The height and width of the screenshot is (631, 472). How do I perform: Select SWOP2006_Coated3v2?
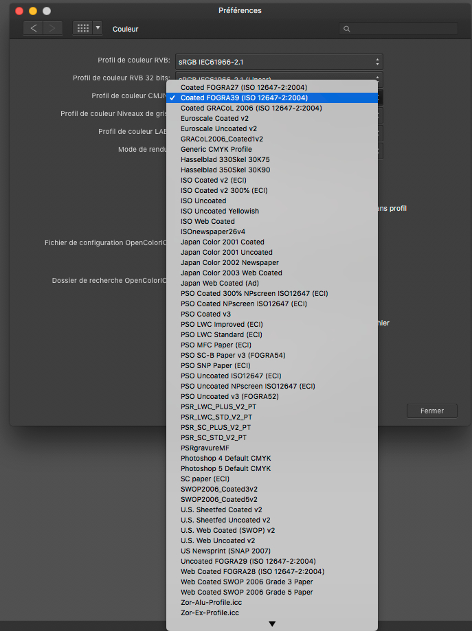pyautogui.click(x=272, y=490)
